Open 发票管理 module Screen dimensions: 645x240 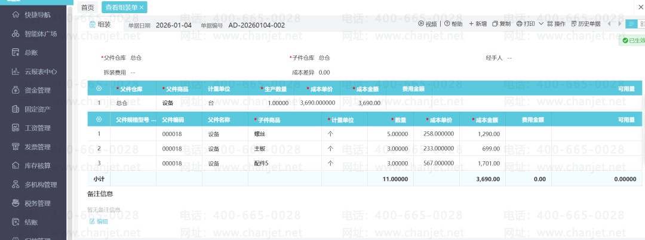point(32,147)
